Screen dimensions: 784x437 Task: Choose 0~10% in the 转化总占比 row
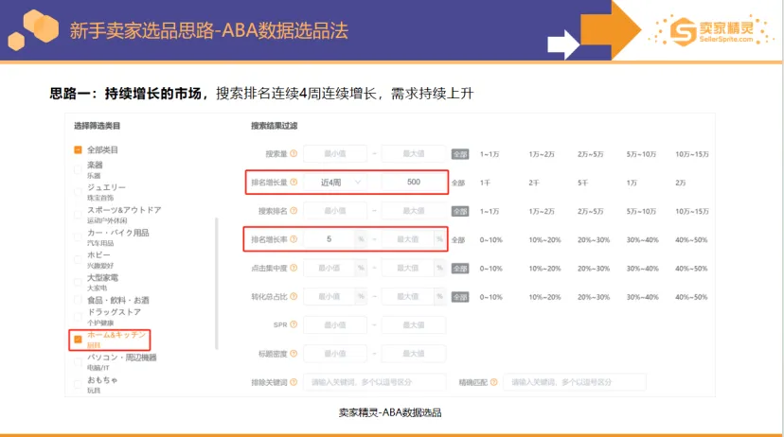coord(491,297)
